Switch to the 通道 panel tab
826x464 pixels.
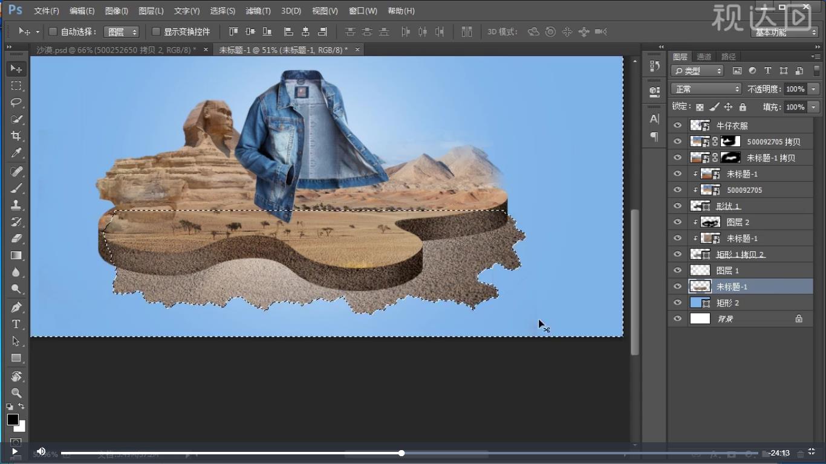704,56
